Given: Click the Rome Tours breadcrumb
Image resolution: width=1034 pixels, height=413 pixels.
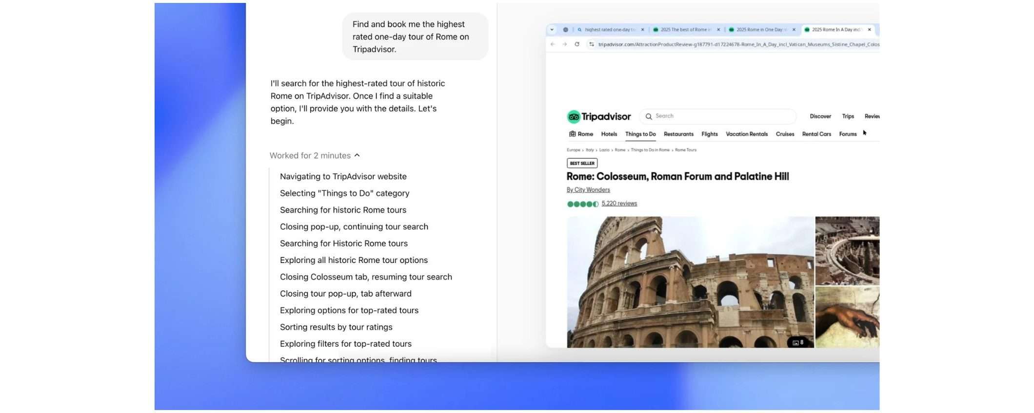Looking at the screenshot, I should [x=686, y=150].
